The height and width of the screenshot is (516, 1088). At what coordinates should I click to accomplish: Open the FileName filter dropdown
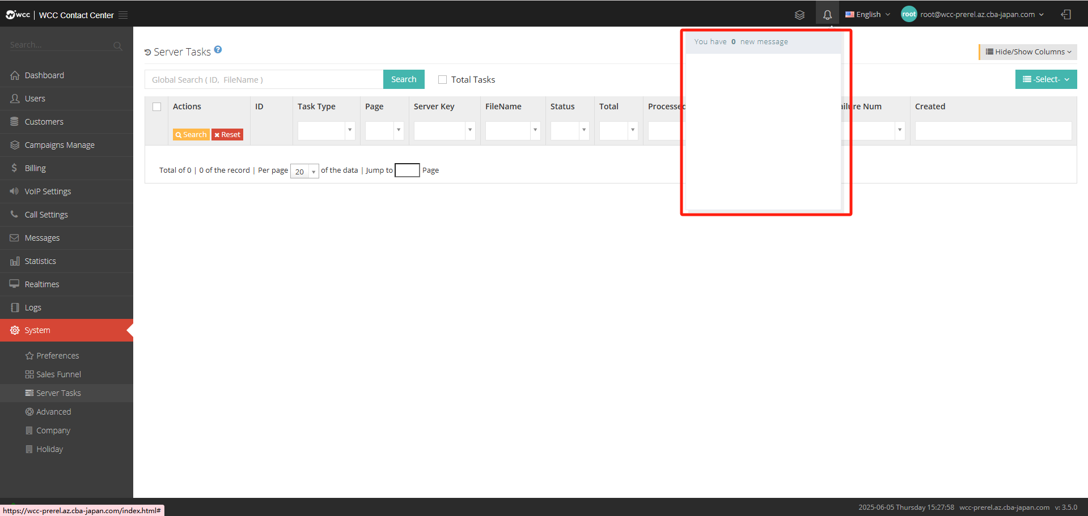tap(513, 130)
